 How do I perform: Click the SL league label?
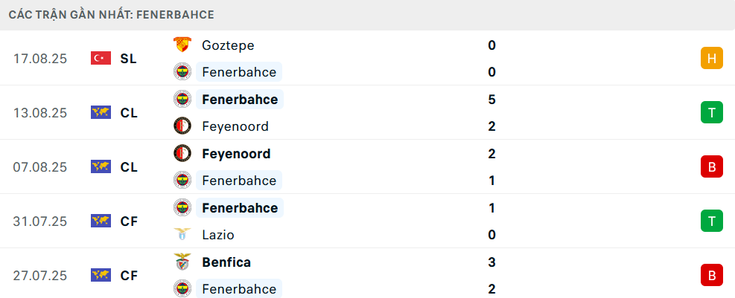128,58
